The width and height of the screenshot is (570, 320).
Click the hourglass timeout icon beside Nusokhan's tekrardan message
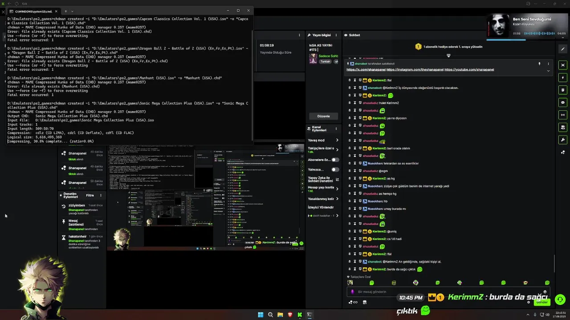[x=355, y=163]
